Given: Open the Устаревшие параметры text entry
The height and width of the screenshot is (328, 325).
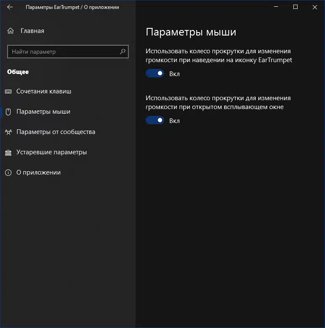Looking at the screenshot, I should click(51, 152).
